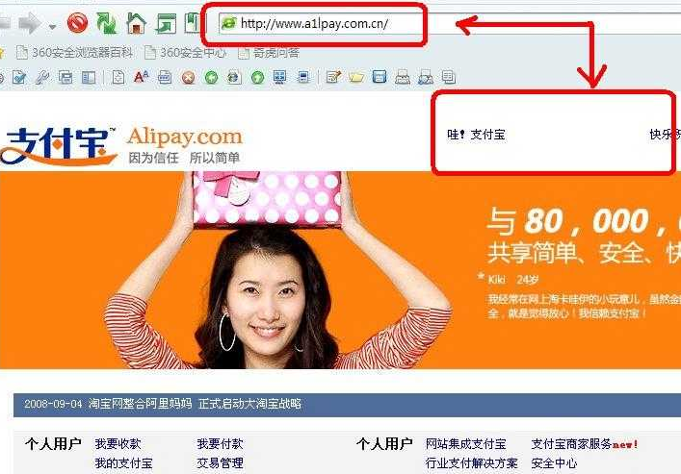Click the green restore-page icon beside Home

click(x=166, y=22)
